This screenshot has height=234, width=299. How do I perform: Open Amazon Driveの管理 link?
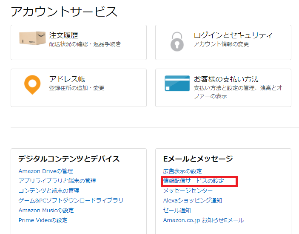point(46,171)
